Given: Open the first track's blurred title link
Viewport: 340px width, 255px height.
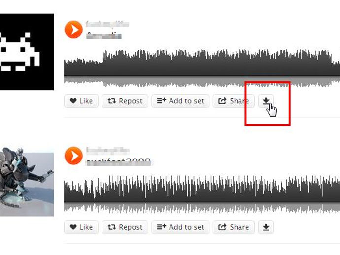Looking at the screenshot, I should tap(103, 35).
